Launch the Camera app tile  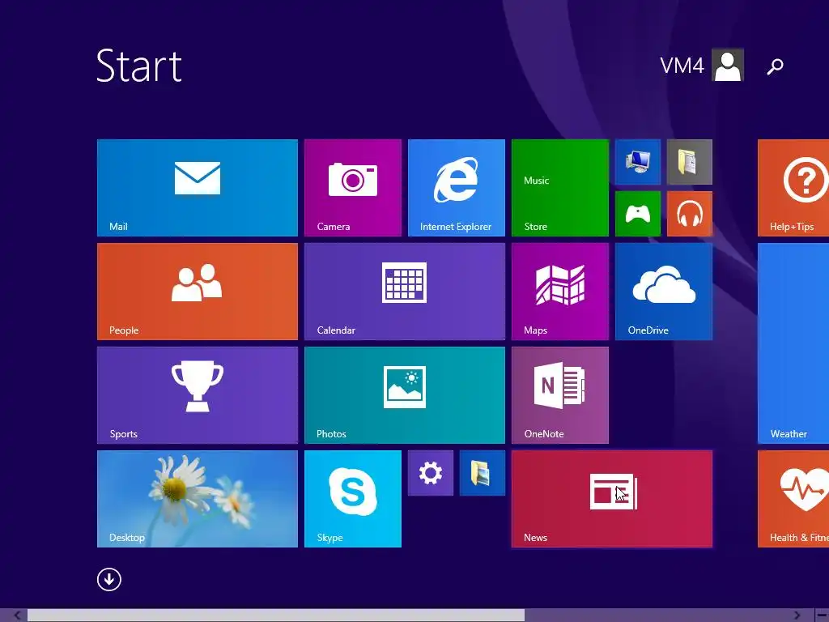353,188
